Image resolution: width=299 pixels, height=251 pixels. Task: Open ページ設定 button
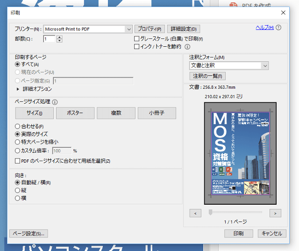click(x=28, y=233)
